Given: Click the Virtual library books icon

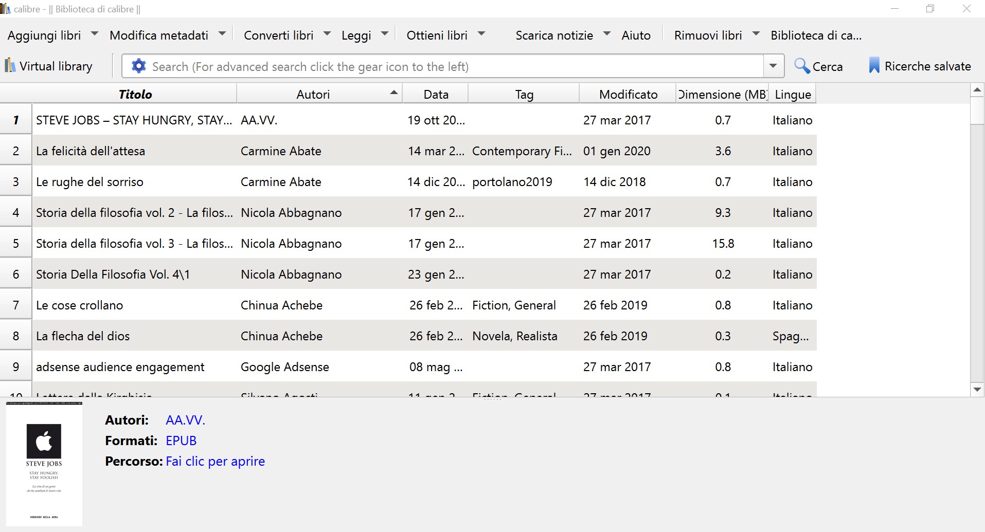Looking at the screenshot, I should pos(10,66).
